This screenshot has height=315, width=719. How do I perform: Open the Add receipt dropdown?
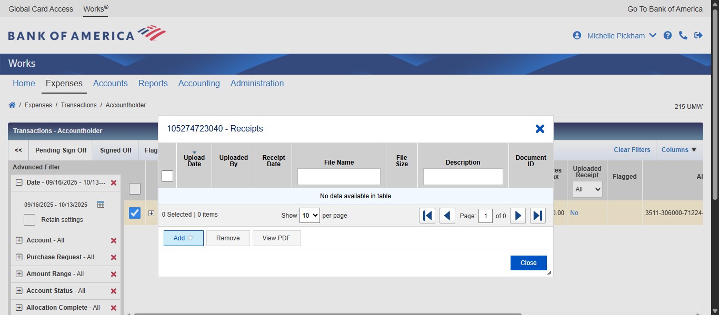pos(183,238)
